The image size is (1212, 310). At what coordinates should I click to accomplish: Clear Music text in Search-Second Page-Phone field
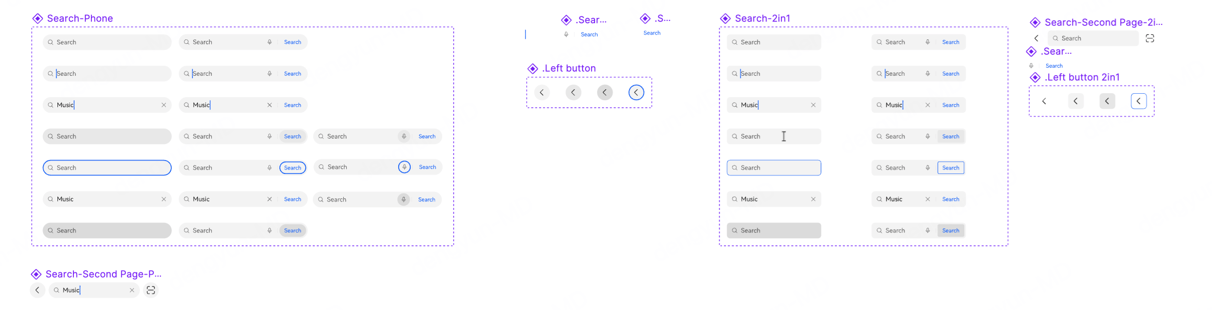click(132, 290)
